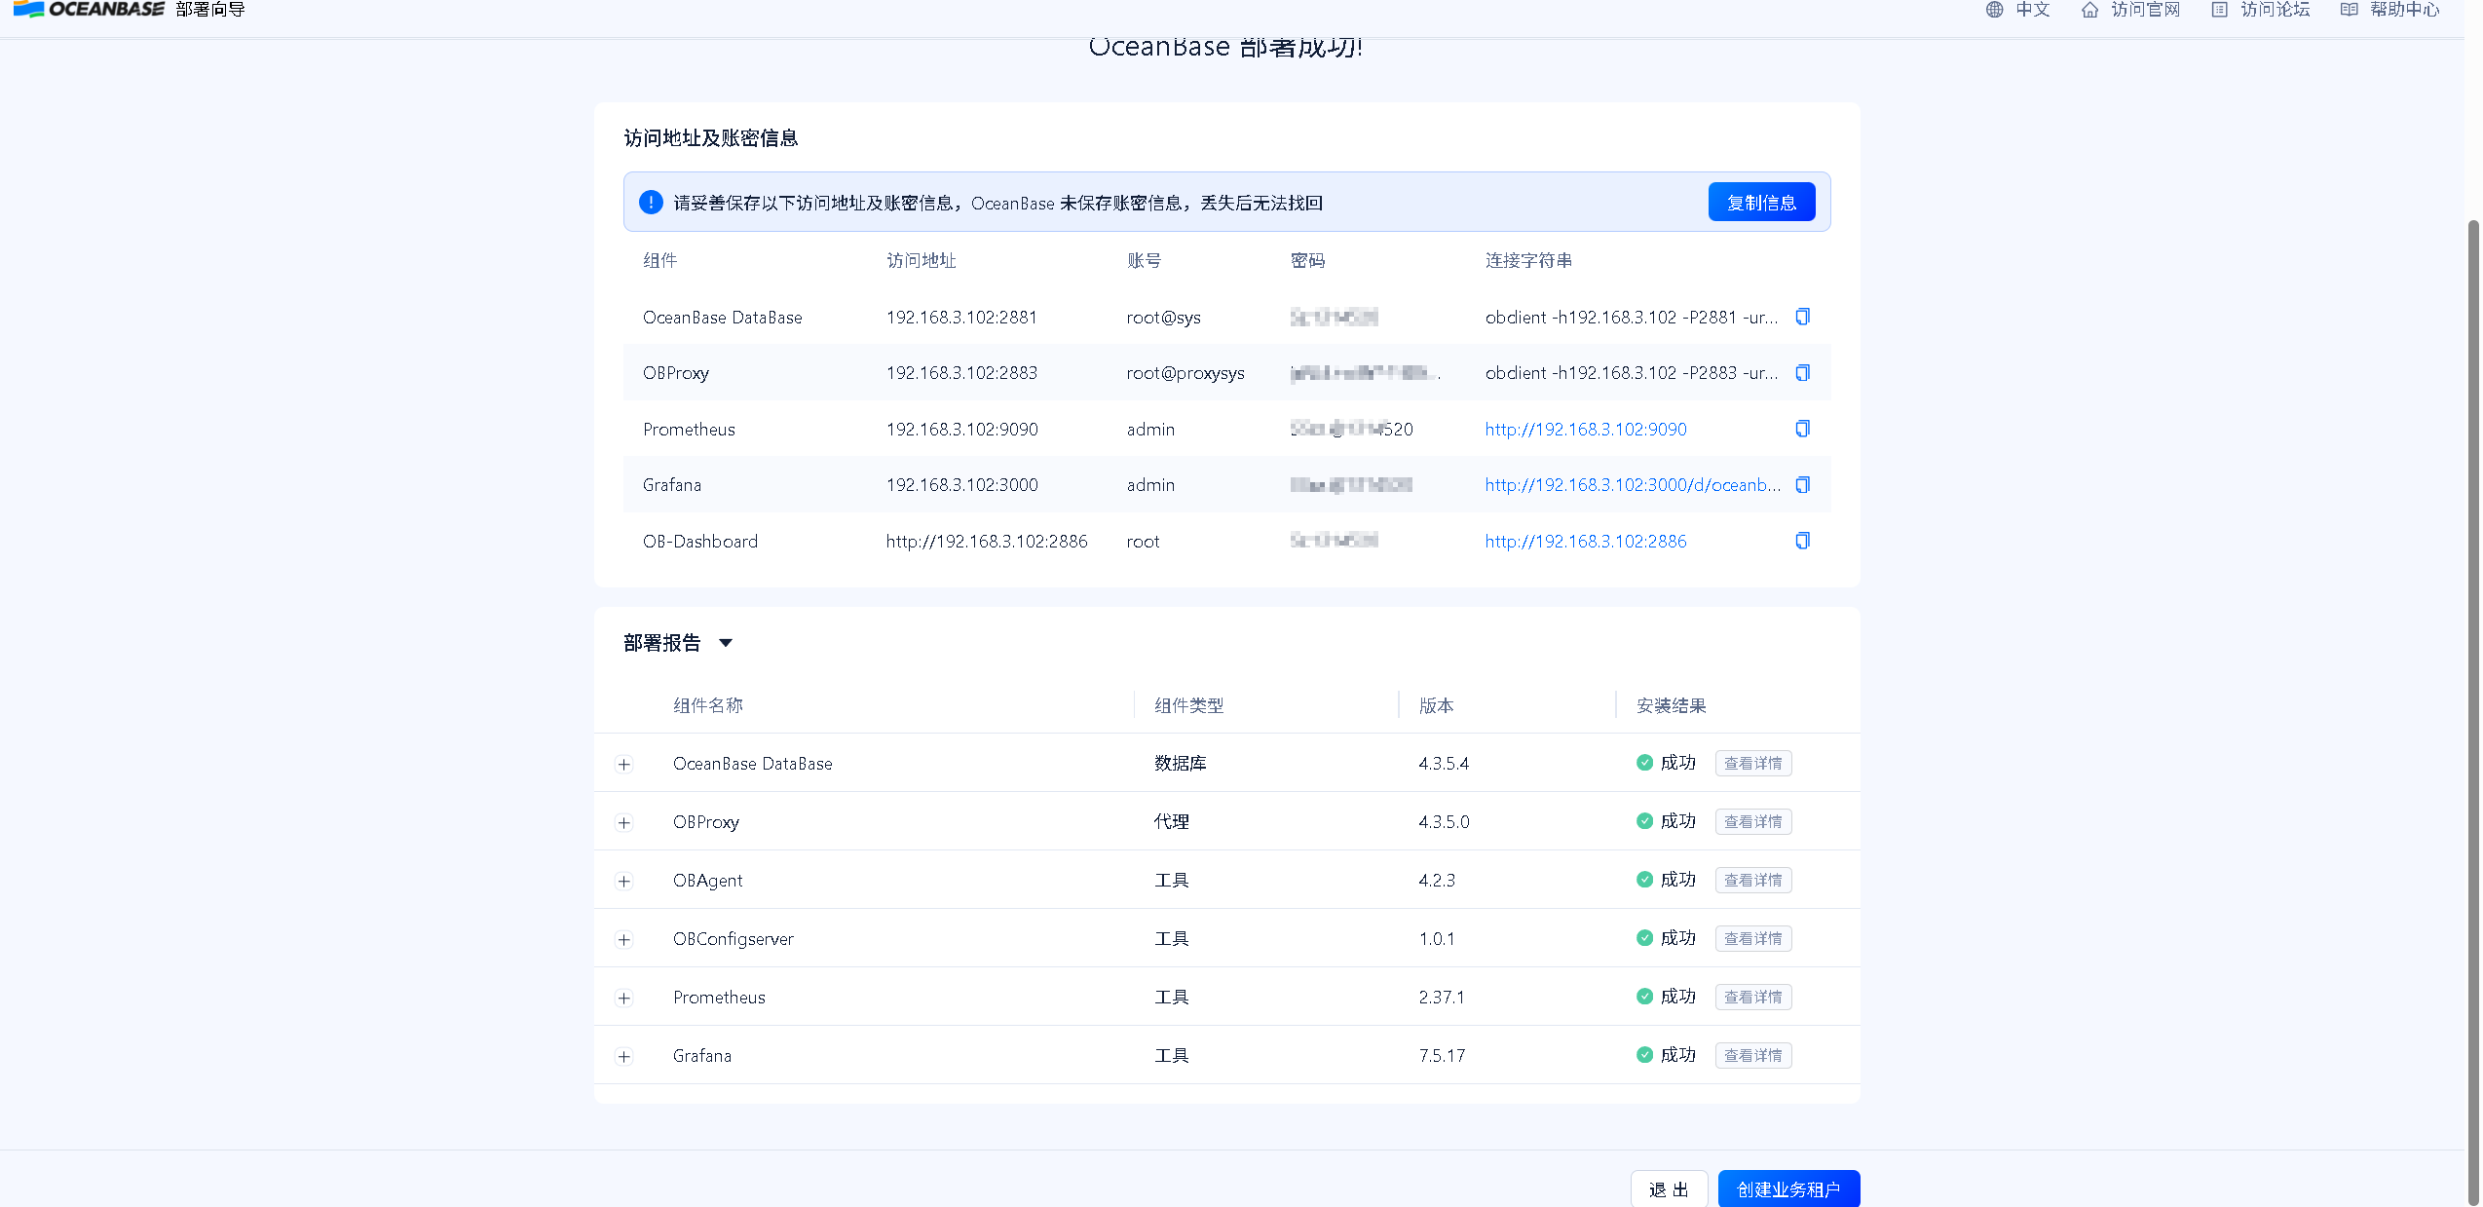
Task: Copy the OceanBase DataBase connection string
Action: pos(1803,317)
